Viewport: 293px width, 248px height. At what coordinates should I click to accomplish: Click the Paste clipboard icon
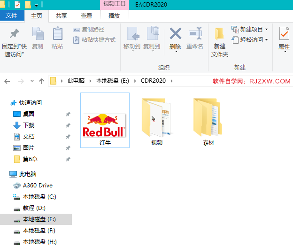(x=58, y=34)
